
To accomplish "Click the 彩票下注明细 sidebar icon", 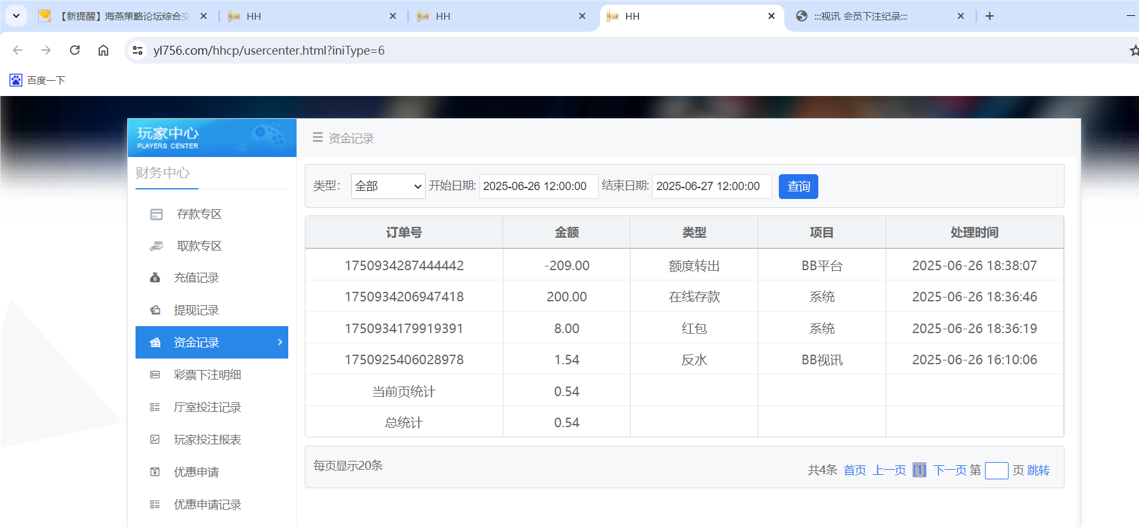I will pyautogui.click(x=155, y=375).
